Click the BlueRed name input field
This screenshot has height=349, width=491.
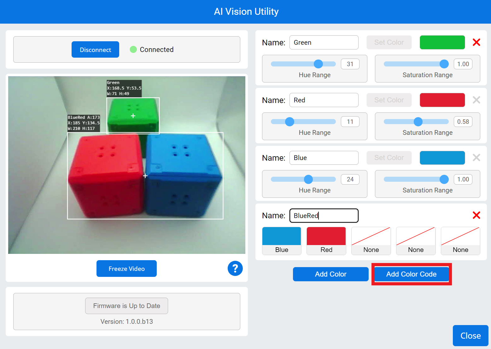324,215
